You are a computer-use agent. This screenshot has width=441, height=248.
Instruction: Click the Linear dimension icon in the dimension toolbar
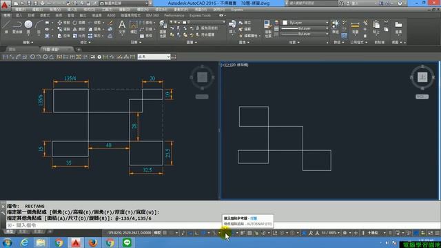point(5,56)
